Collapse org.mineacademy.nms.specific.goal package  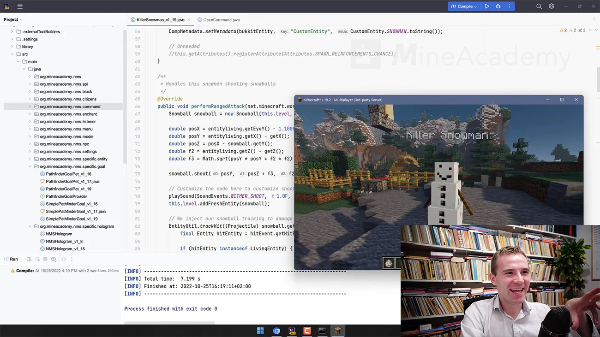(x=30, y=166)
